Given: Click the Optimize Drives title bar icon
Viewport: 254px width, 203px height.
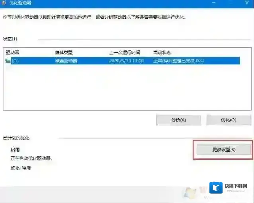Looking at the screenshot, I should 4,3.
